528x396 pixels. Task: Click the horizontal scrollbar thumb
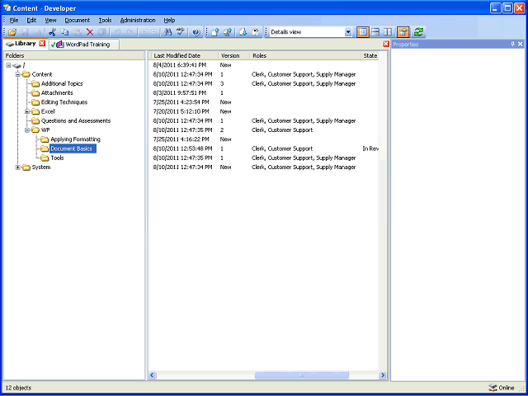(302, 375)
